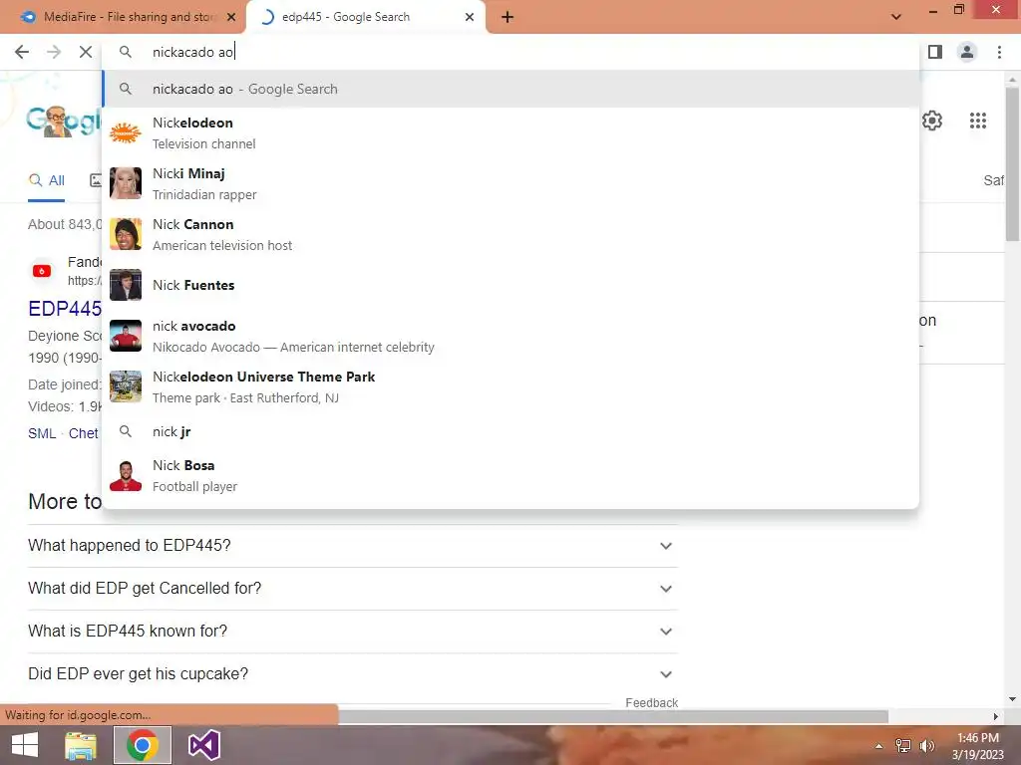This screenshot has height=765, width=1021.
Task: Click the Nickelodeon orange splat logo
Action: 125,132
